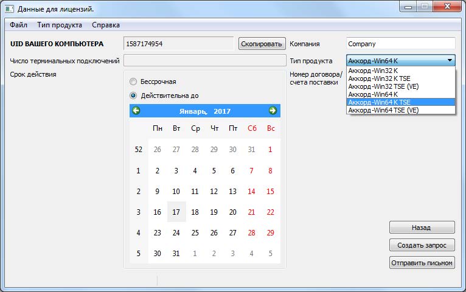Select grayed December 31 in the calendar
This screenshot has width=466, height=292.
pyautogui.click(x=251, y=150)
